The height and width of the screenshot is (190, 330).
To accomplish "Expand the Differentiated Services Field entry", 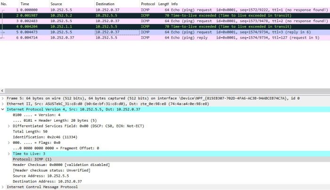I will click(x=8, y=126).
